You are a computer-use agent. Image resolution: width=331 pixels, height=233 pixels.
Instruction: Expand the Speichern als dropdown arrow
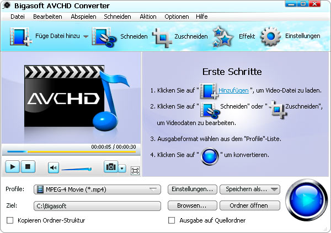(x=274, y=189)
